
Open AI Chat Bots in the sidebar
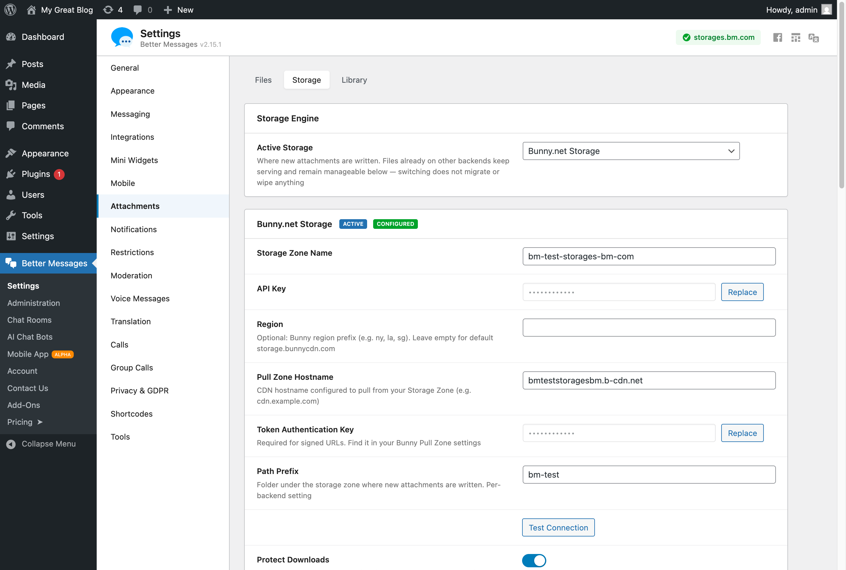pyautogui.click(x=30, y=337)
